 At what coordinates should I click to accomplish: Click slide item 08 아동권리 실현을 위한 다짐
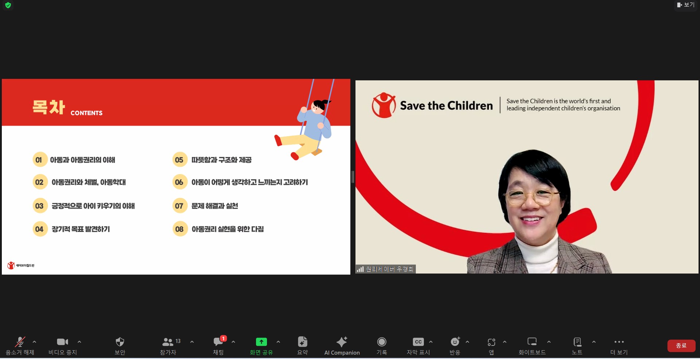click(x=218, y=229)
